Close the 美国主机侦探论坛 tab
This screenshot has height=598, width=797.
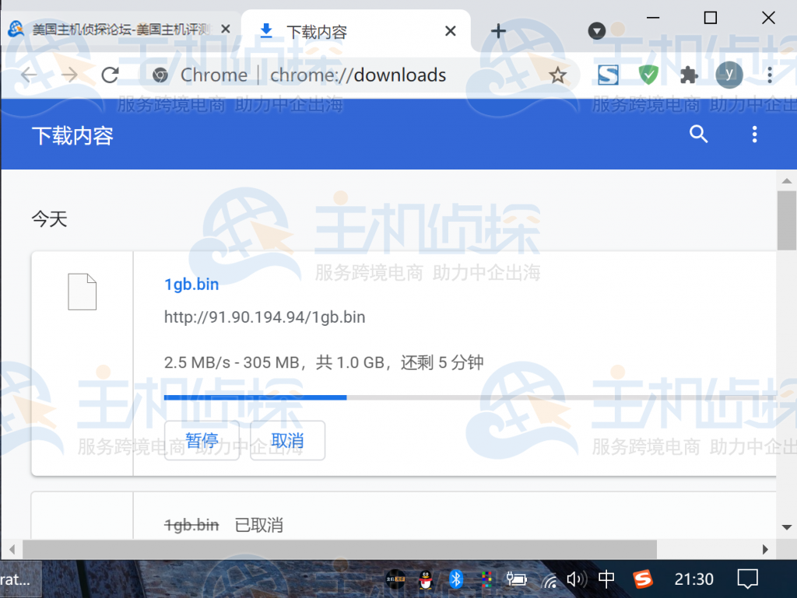pos(226,30)
